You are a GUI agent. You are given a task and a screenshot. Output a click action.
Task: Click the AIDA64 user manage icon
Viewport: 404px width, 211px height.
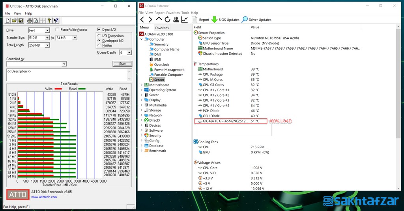pyautogui.click(x=176, y=20)
